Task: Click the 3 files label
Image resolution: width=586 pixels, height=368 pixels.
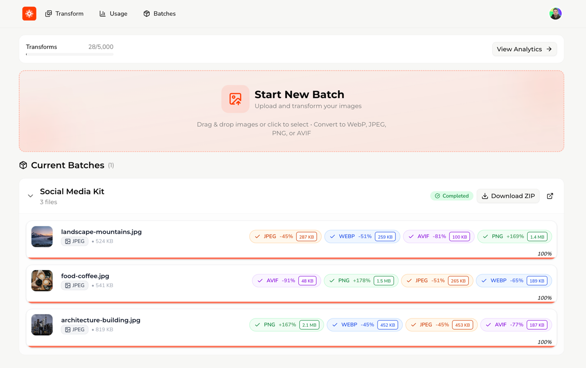Action: (49, 202)
